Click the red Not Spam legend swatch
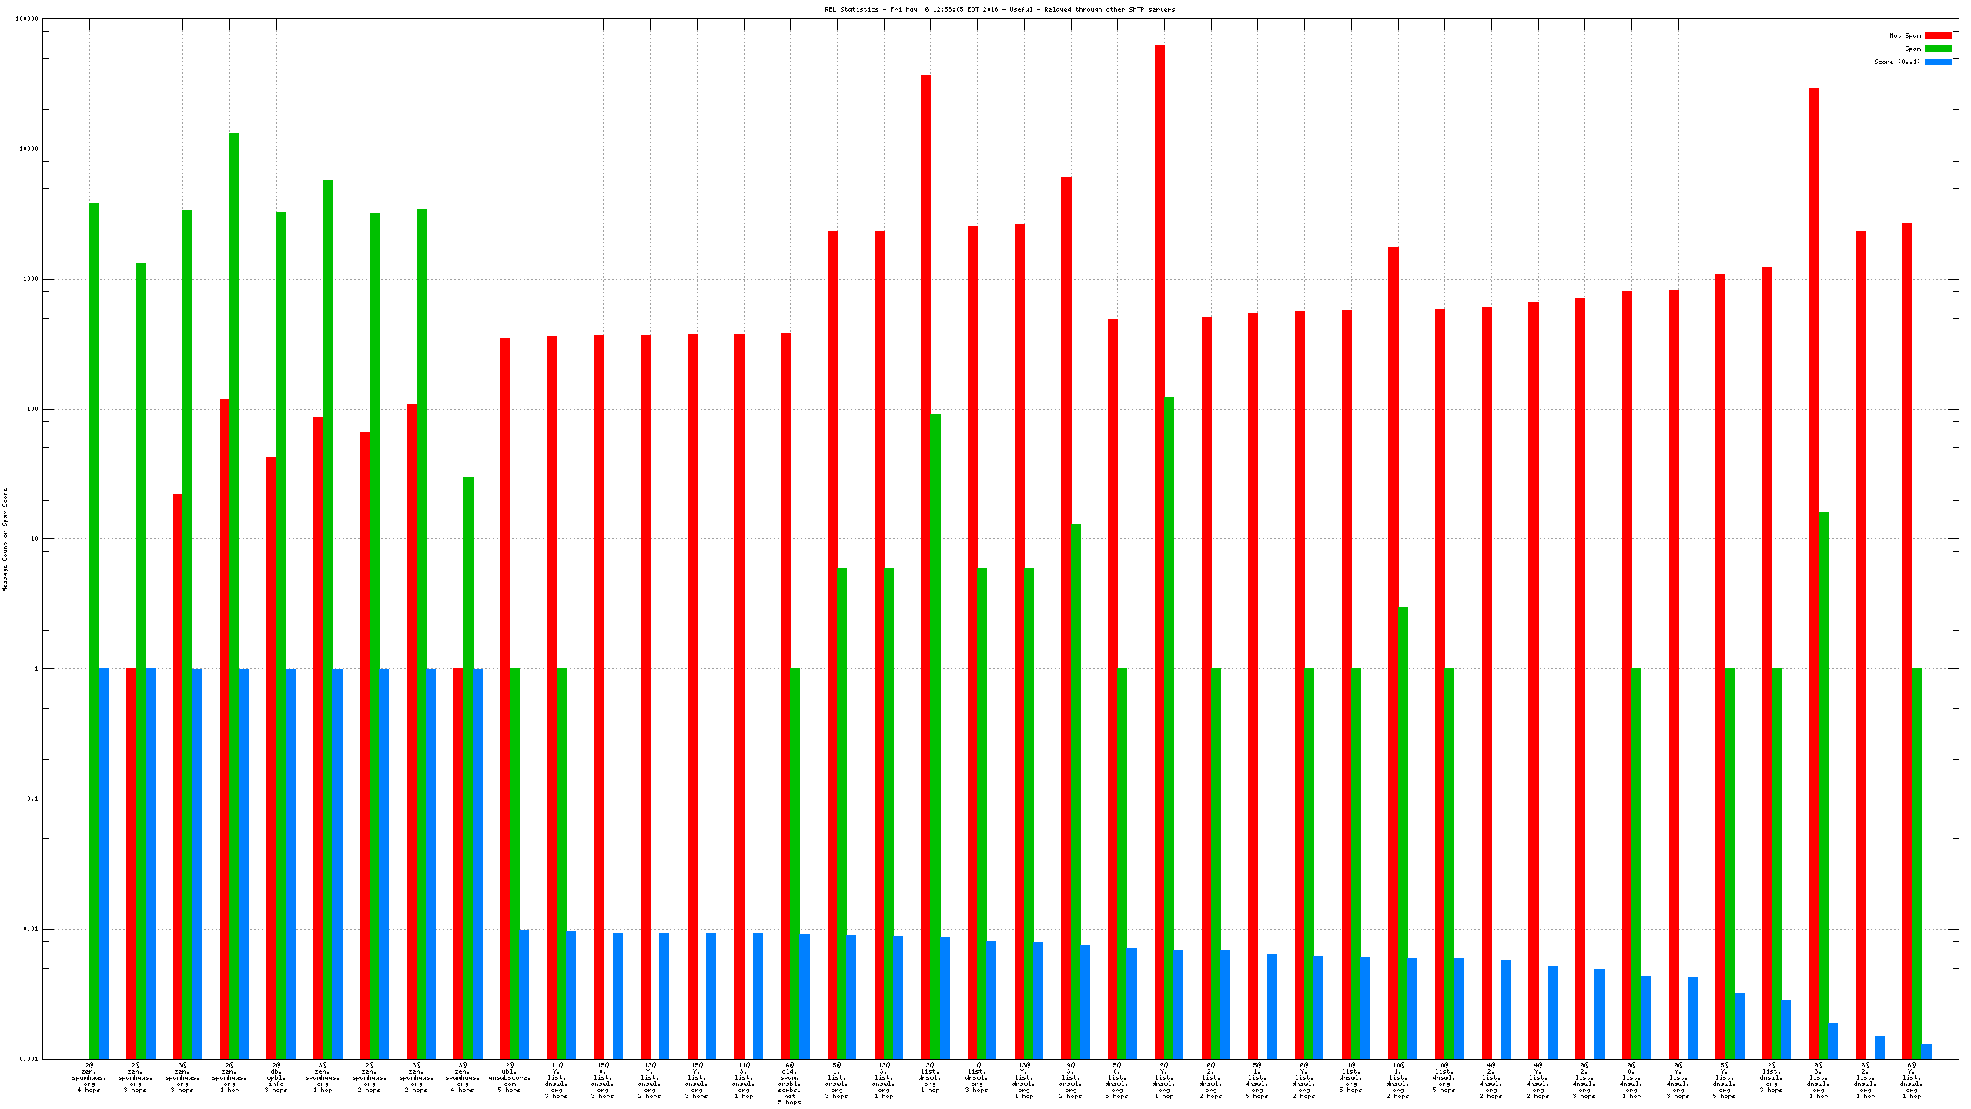This screenshot has width=1971, height=1109. click(x=1937, y=35)
